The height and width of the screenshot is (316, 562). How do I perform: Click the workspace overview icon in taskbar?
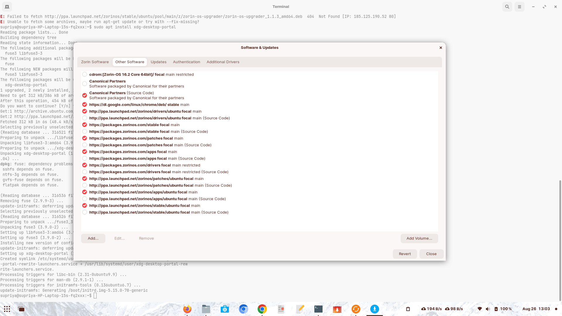(x=21, y=309)
